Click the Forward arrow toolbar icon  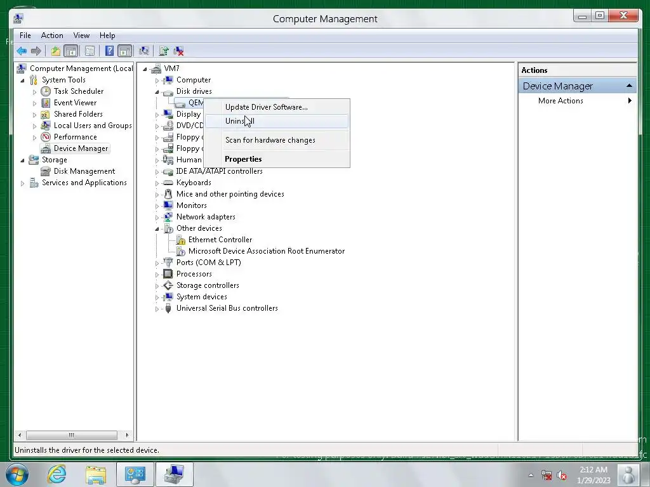tap(36, 51)
